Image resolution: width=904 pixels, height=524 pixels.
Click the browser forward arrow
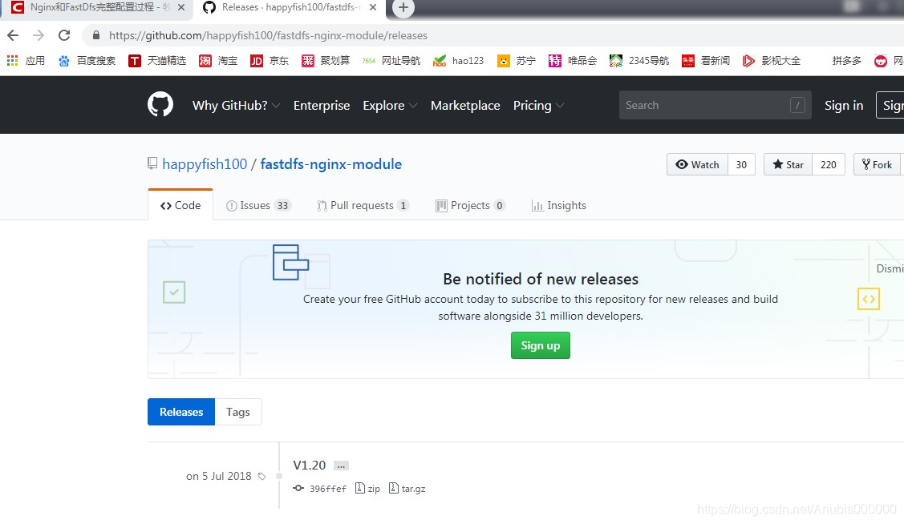coord(39,36)
